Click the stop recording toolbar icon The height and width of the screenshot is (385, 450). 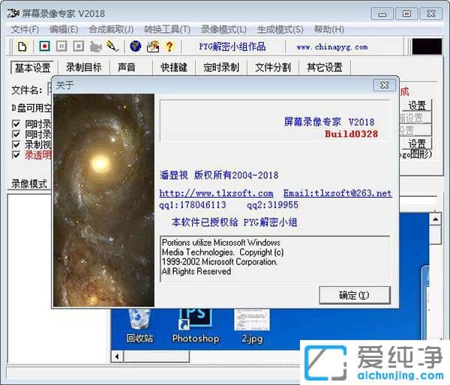click(79, 46)
